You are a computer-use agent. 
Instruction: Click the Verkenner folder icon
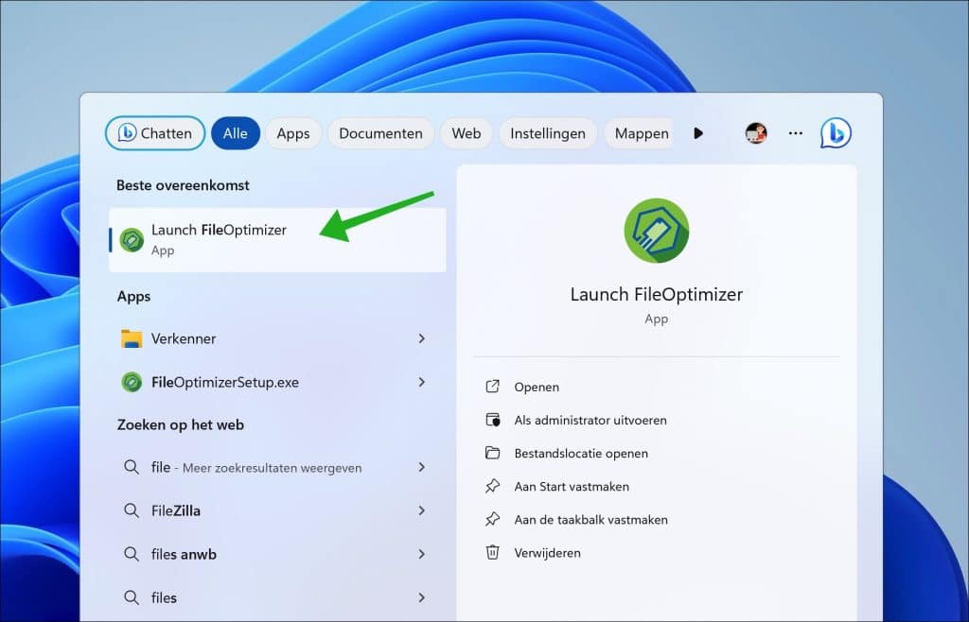point(132,338)
